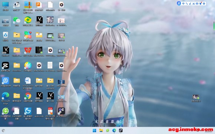Open the green 360 browser taskbar icon
The height and width of the screenshot is (134, 215).
click(x=107, y=130)
